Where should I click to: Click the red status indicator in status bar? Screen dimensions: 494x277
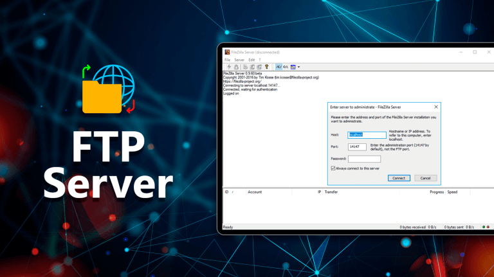(x=488, y=227)
